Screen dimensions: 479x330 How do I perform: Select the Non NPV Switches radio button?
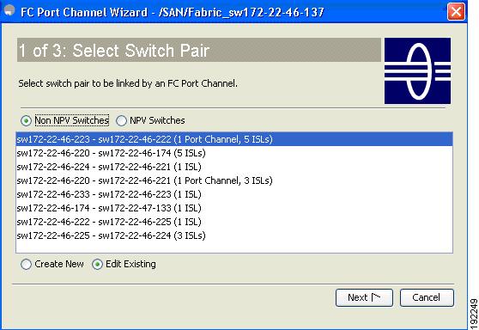pyautogui.click(x=26, y=121)
